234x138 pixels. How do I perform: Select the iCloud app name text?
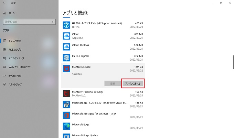click(75, 34)
